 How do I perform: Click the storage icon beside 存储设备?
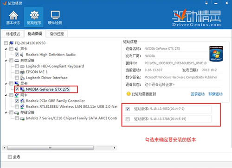coord(17,112)
